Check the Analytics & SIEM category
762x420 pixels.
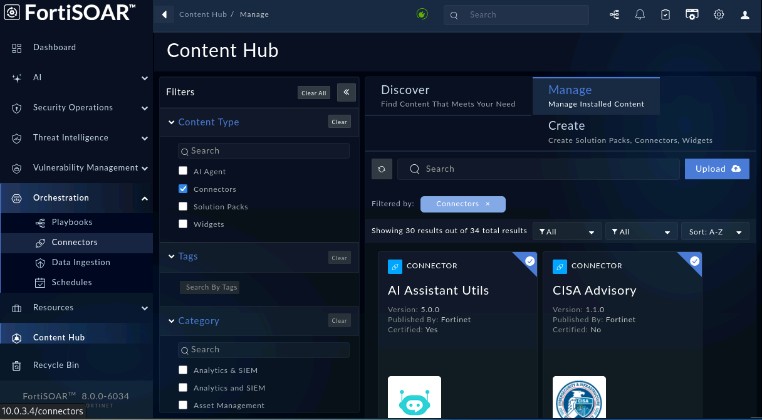[183, 370]
